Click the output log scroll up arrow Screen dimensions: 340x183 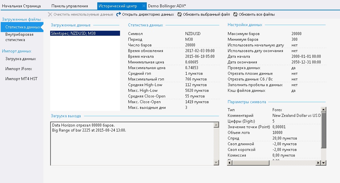(x=216, y=125)
